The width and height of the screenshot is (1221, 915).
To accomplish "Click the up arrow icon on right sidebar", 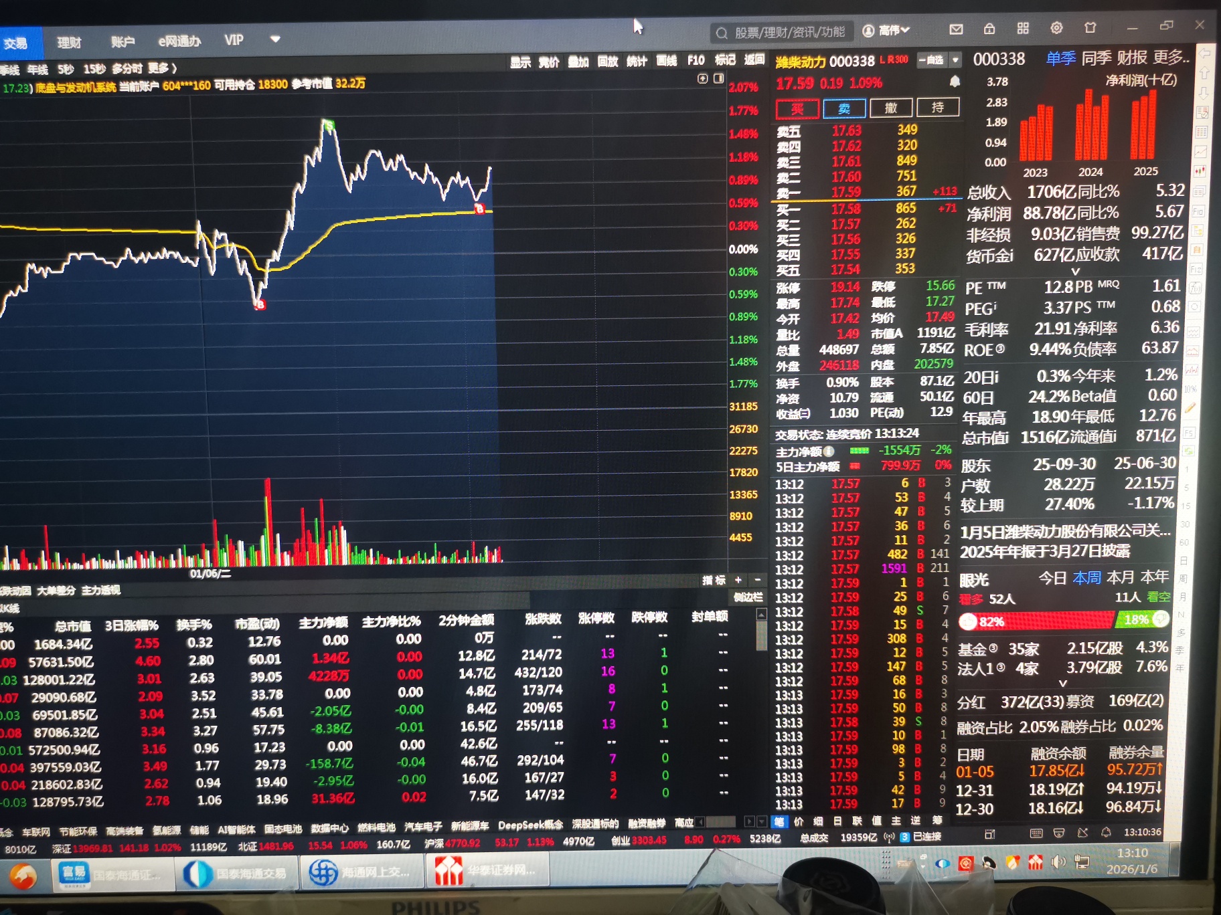I will (x=1204, y=72).
